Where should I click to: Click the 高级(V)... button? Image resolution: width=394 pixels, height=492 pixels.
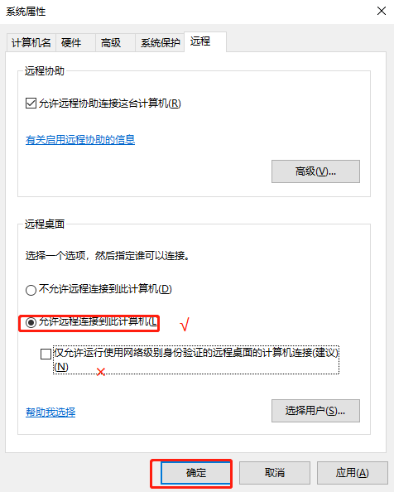315,171
